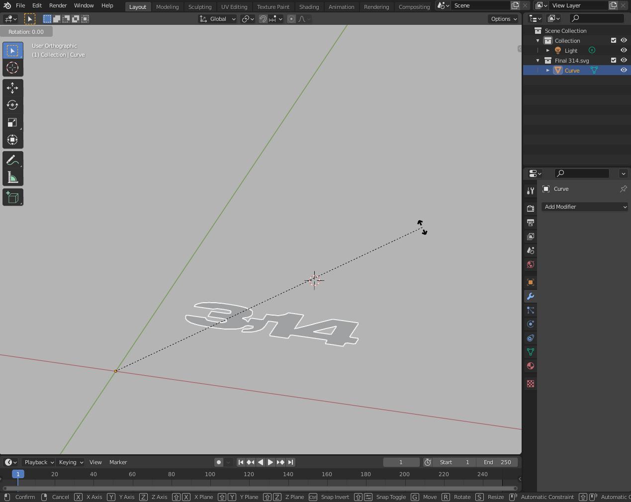This screenshot has height=502, width=631.
Task: Uncheck Final 314.svg collection checkbox
Action: pyautogui.click(x=614, y=60)
